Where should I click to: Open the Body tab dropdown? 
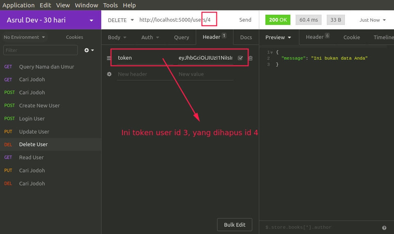click(x=117, y=37)
